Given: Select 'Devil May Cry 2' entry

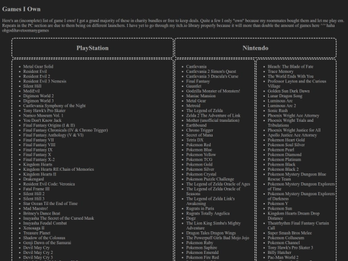Looking at the screenshot, I should click(38, 253).
